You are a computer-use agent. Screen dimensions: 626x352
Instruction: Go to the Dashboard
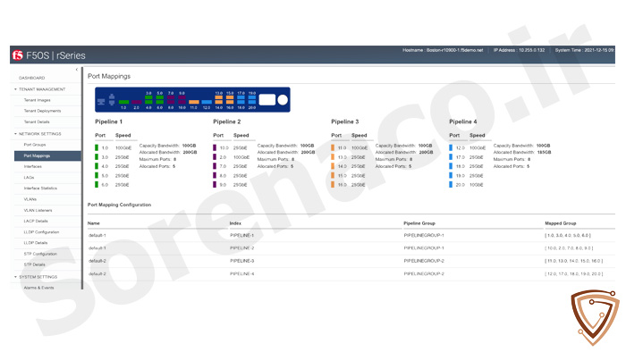(32, 78)
